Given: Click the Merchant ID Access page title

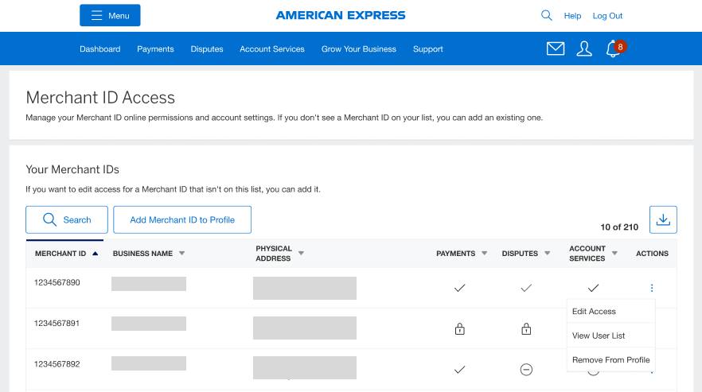Looking at the screenshot, I should click(x=100, y=98).
